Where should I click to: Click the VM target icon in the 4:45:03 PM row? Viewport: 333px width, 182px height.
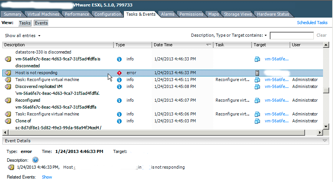[257, 121]
